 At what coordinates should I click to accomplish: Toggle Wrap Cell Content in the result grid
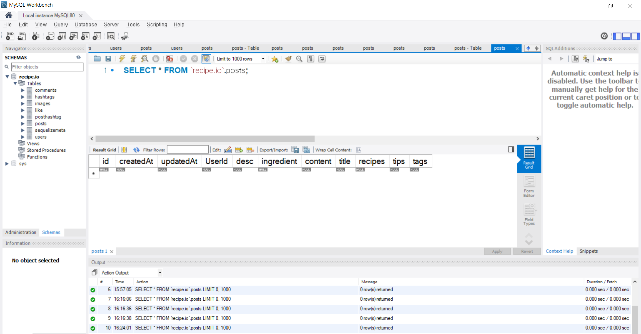click(x=358, y=150)
